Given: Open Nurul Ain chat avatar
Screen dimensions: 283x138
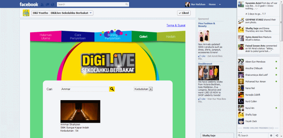Looking at the screenshot, I should click(x=241, y=108).
